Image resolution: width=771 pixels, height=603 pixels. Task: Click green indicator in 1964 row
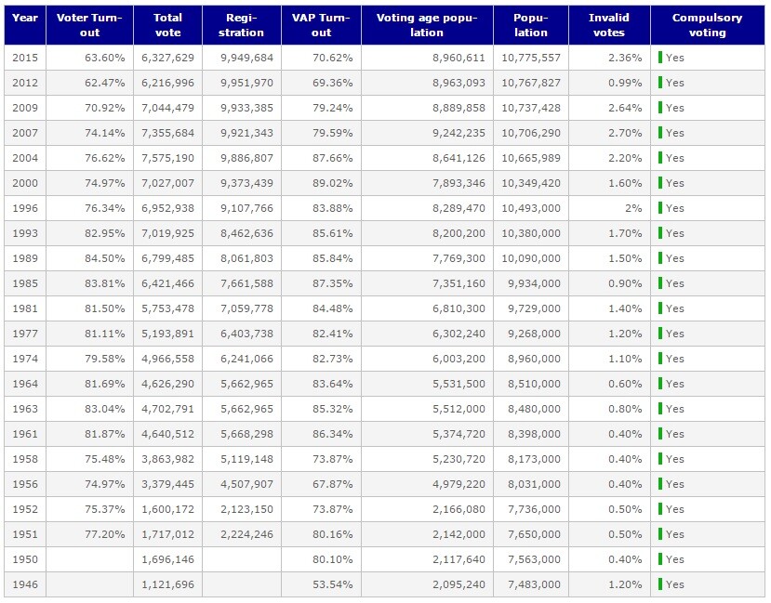[x=660, y=384]
